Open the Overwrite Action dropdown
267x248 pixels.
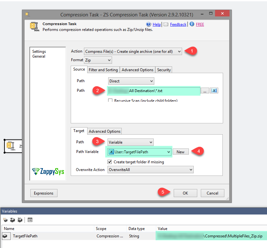pyautogui.click(x=150, y=169)
